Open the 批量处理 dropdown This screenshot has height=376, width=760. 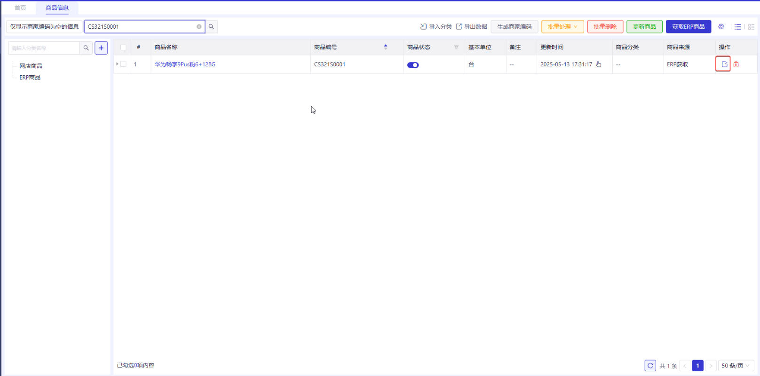click(562, 27)
